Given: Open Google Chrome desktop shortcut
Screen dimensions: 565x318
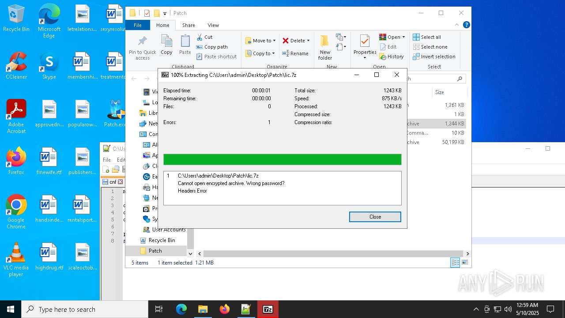Looking at the screenshot, I should click(x=16, y=212).
